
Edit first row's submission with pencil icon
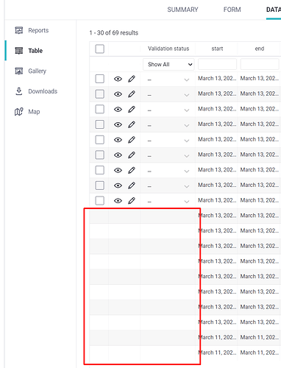(132, 79)
